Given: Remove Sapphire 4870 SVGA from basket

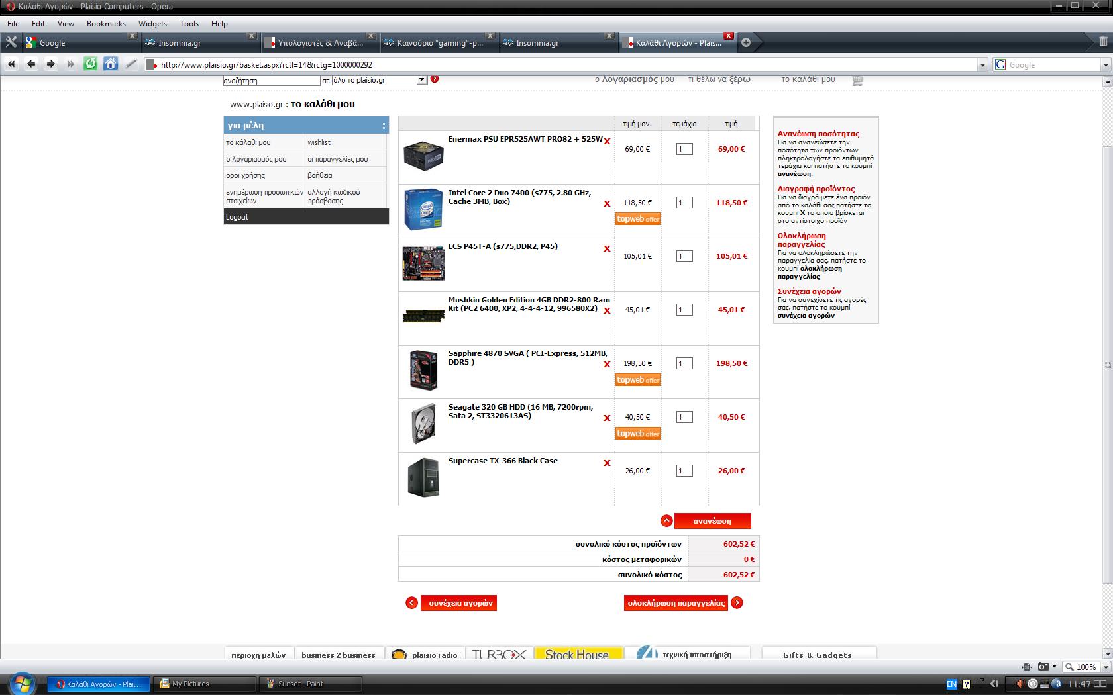Looking at the screenshot, I should point(607,364).
